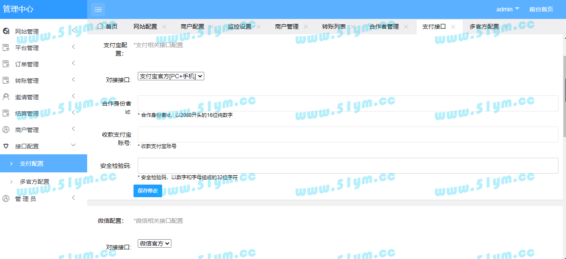This screenshot has width=566, height=259.
Task: Close the 监控设置 tab
Action: pos(259,26)
